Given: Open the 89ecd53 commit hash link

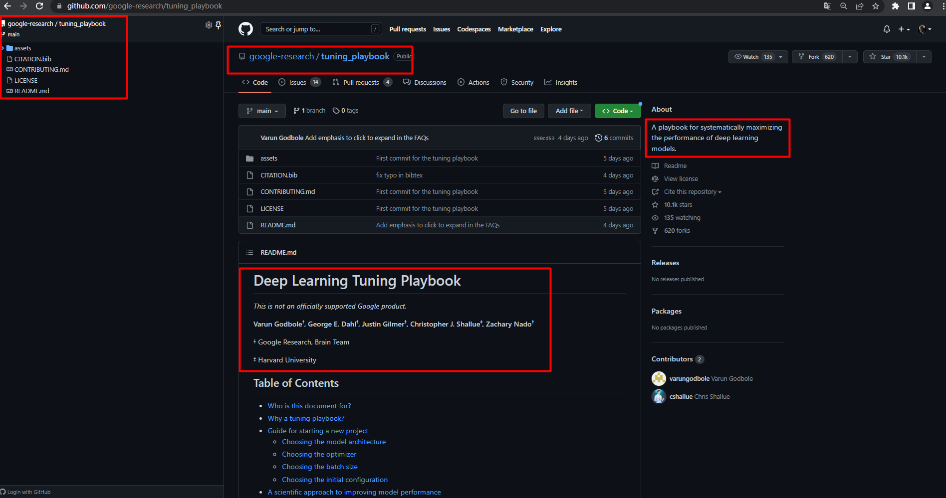Looking at the screenshot, I should pyautogui.click(x=544, y=138).
